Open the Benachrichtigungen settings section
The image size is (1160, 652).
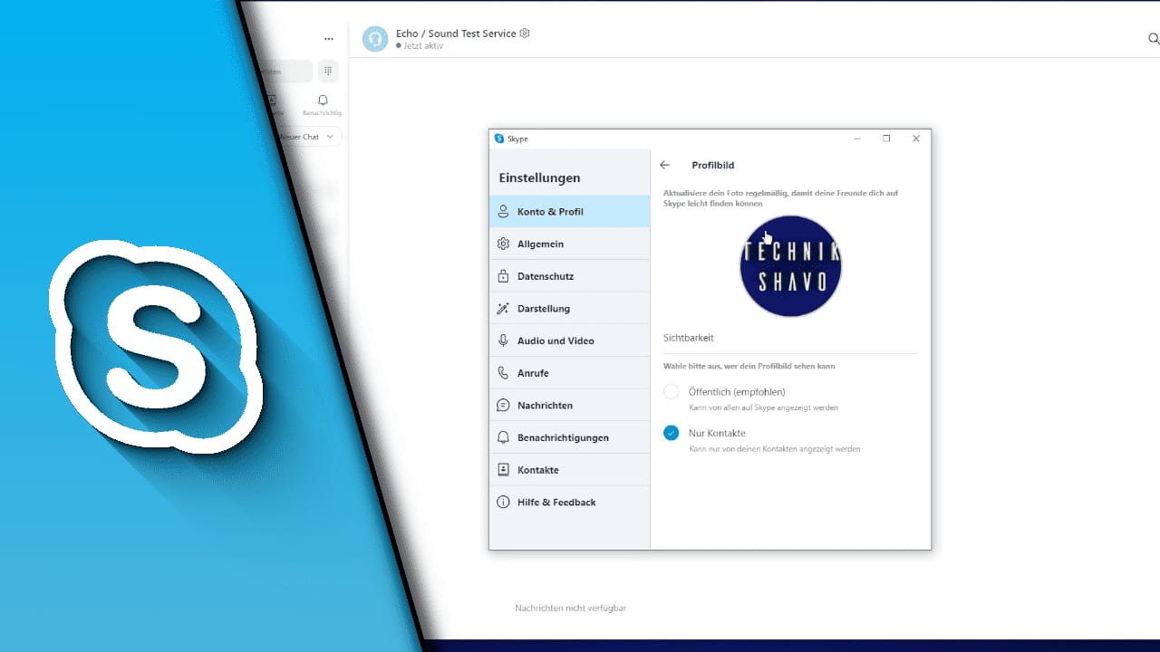click(x=569, y=437)
